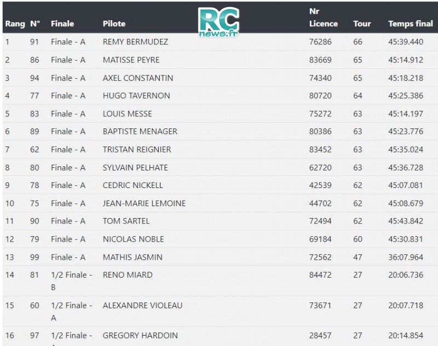Select BAPTISTE MENAGER's final time 45:23.776
The image size is (438, 346).
click(x=406, y=131)
